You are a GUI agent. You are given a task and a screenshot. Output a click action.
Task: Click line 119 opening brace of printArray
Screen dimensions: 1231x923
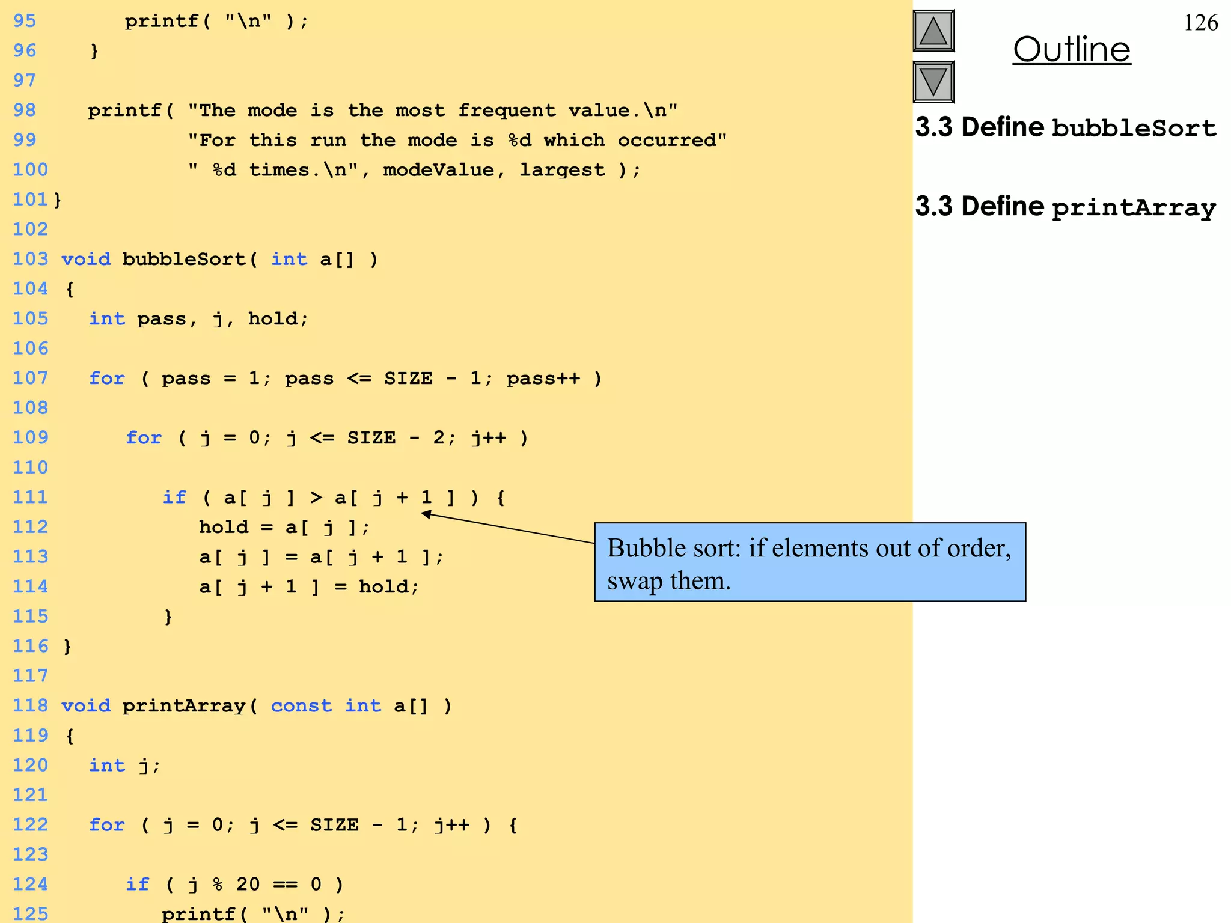[x=70, y=736]
